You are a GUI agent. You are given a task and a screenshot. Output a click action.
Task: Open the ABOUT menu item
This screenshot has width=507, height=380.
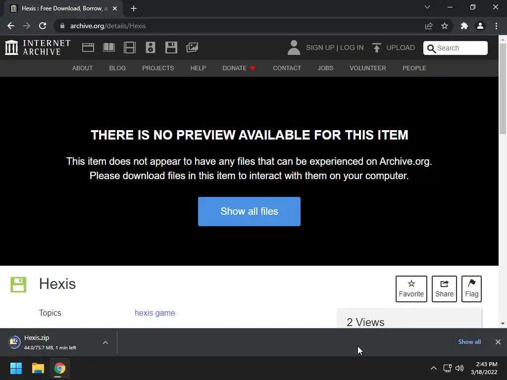point(83,68)
